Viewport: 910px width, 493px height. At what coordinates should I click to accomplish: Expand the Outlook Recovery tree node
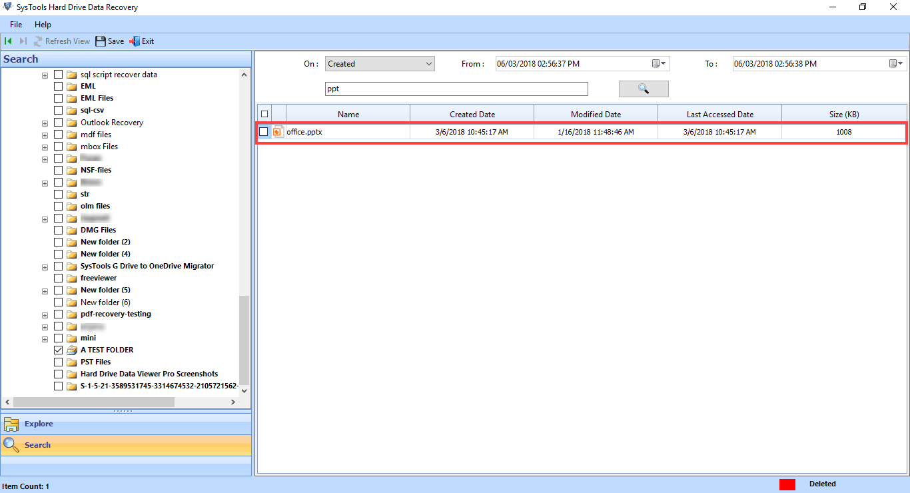45,123
